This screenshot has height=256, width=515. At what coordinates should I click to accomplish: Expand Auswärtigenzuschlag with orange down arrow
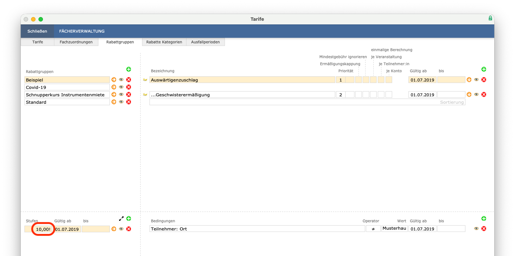tap(469, 80)
